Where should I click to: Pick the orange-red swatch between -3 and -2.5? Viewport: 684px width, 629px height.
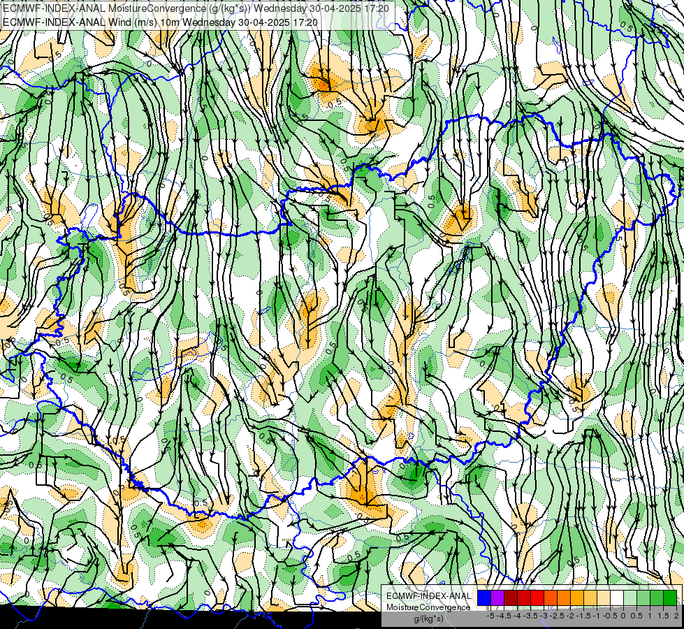coord(551,598)
